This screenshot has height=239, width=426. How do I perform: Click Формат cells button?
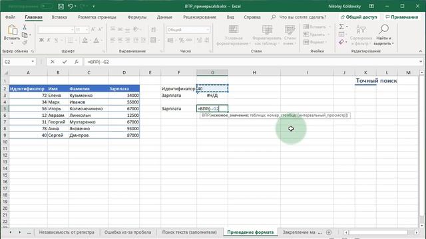(x=315, y=42)
